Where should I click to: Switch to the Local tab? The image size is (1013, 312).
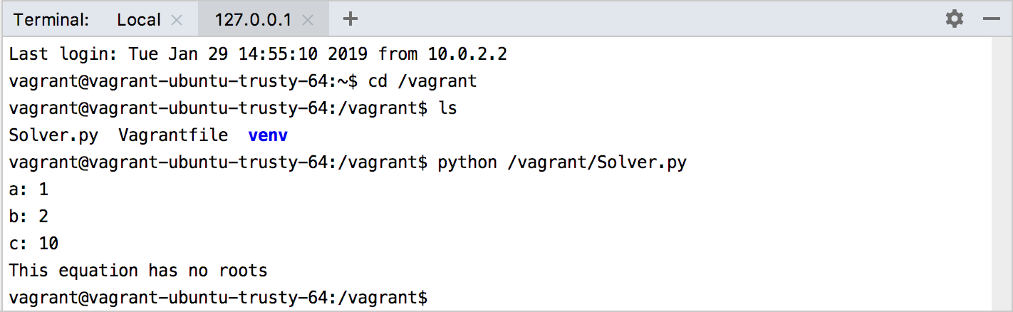point(139,19)
